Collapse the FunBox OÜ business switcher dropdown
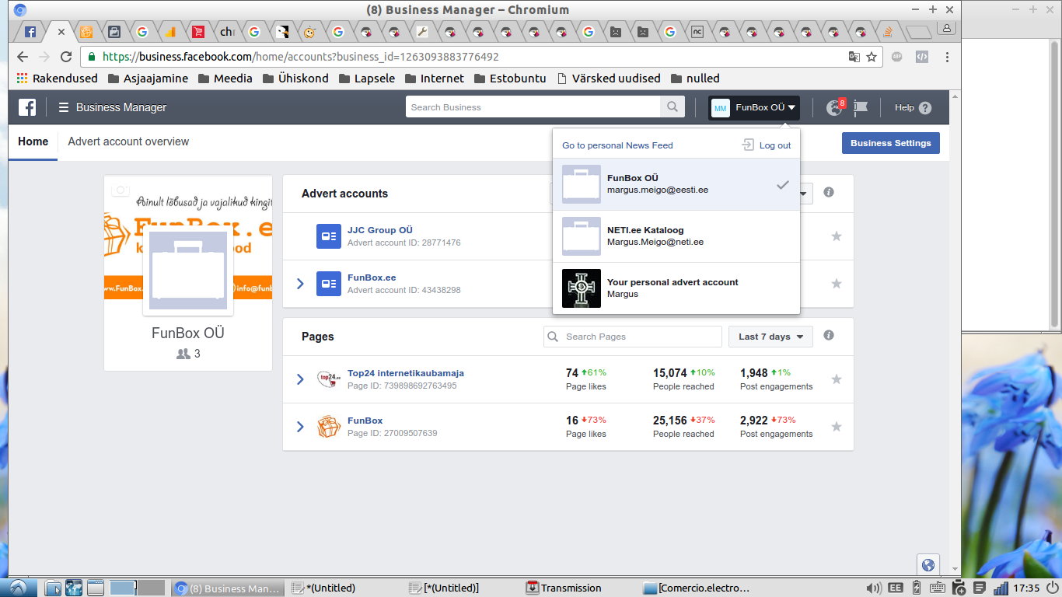Image resolution: width=1062 pixels, height=597 pixels. coord(754,107)
